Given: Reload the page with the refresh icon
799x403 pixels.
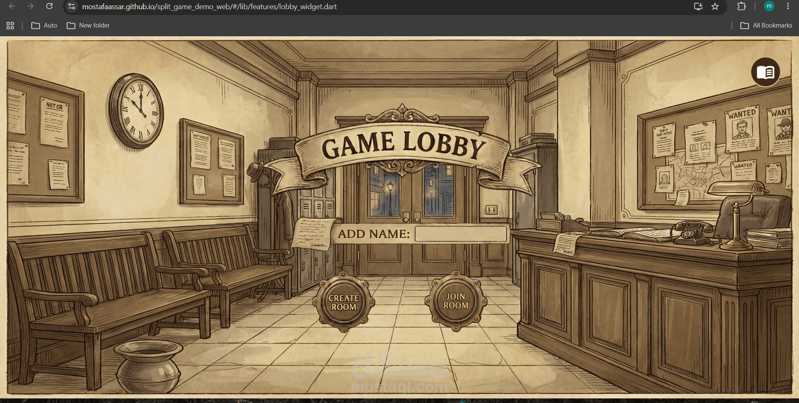Looking at the screenshot, I should [49, 6].
